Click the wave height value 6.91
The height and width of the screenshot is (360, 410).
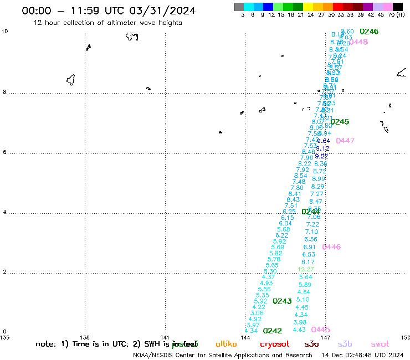(310, 247)
